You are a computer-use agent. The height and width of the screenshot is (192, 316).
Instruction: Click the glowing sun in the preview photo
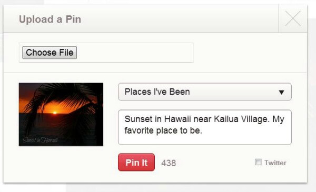55,113
